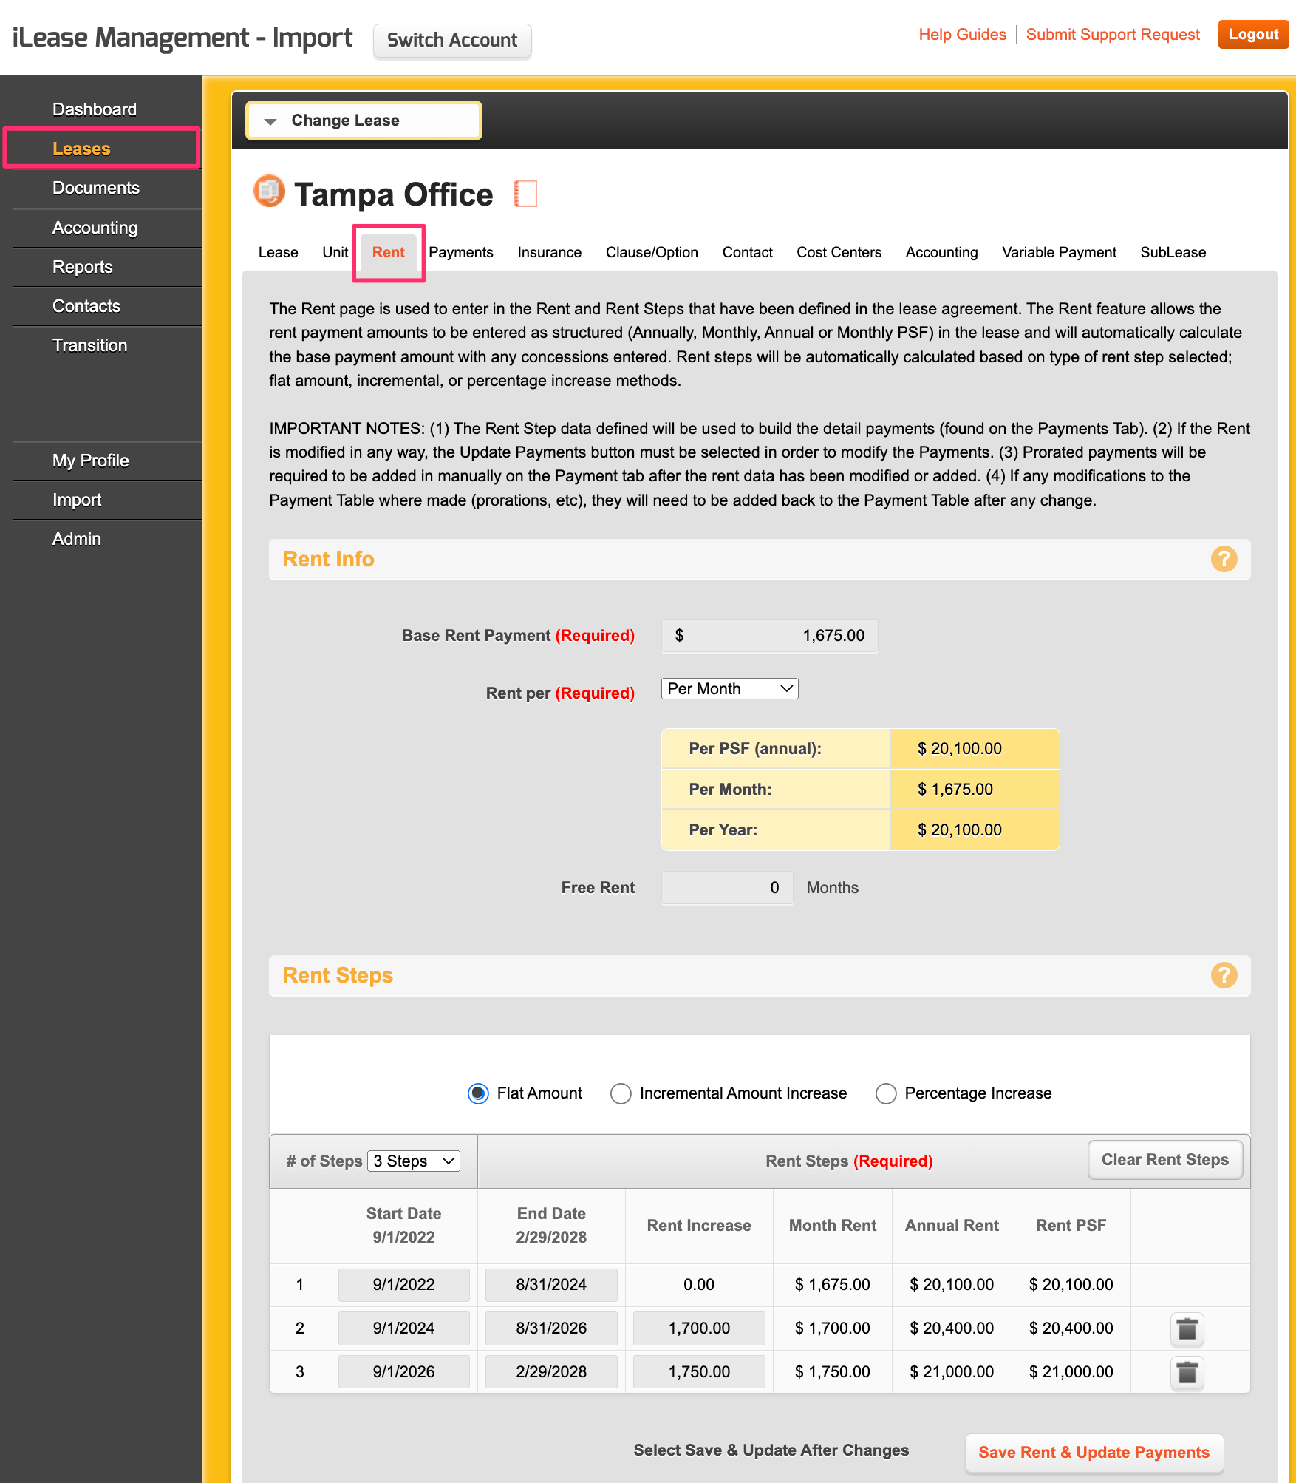The image size is (1296, 1483).
Task: Switch to the Unit tab
Action: pos(335,252)
